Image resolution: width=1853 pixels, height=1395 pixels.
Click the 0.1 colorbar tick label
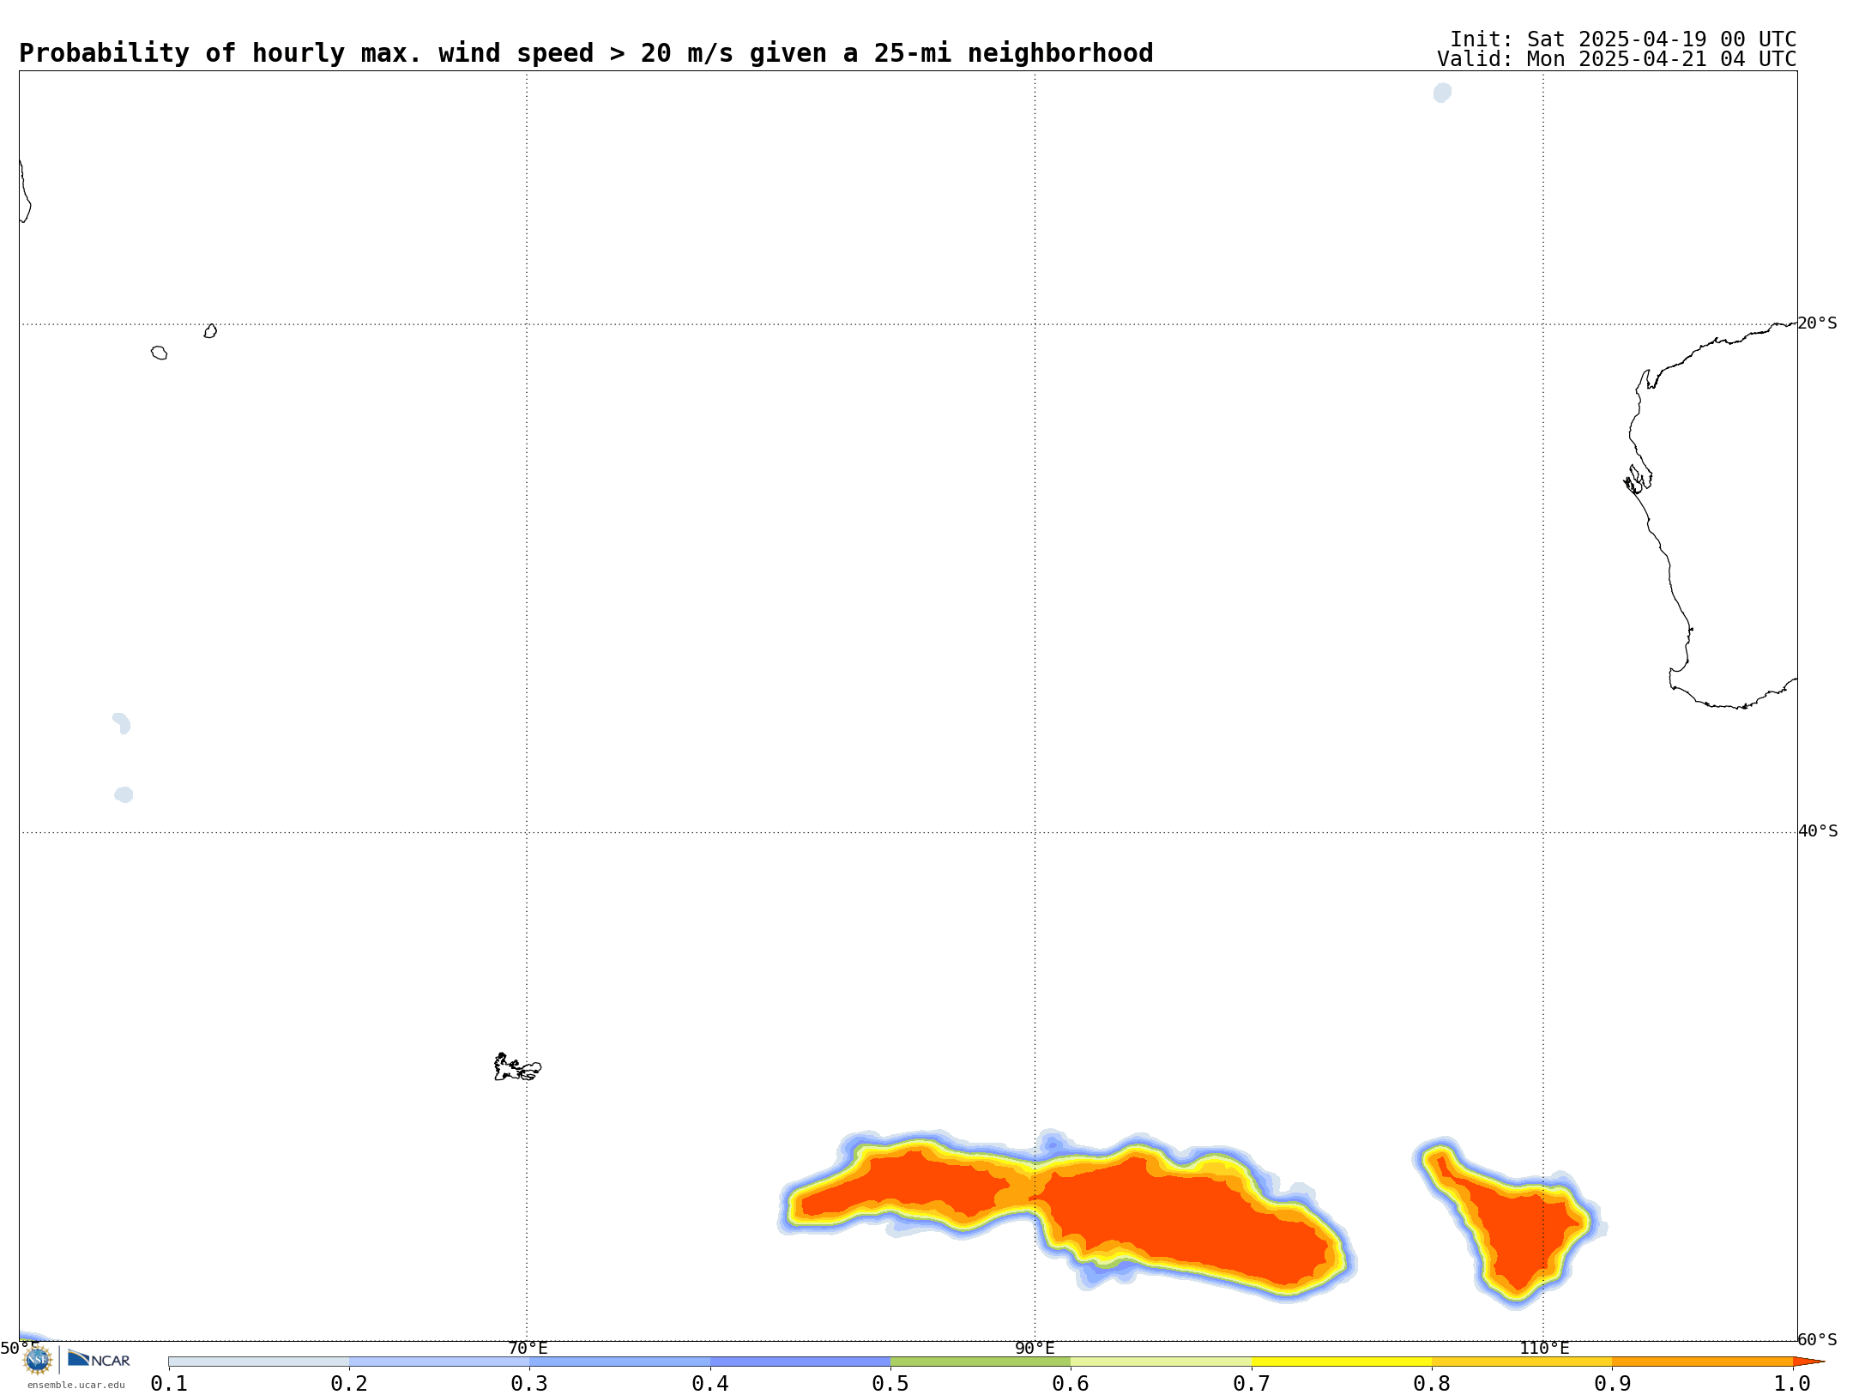point(169,1384)
